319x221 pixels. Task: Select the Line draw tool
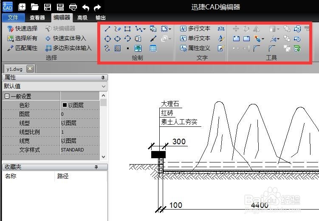[x=107, y=29]
